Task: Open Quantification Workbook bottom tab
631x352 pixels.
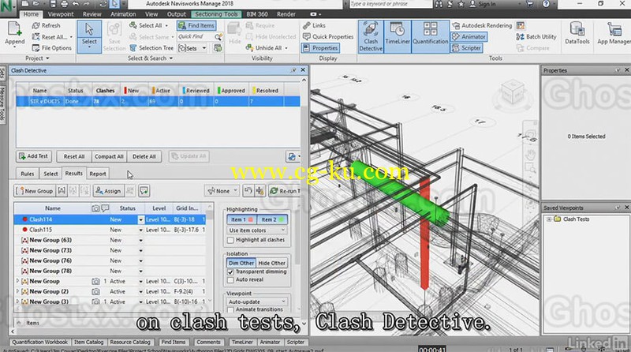Action: pos(40,342)
